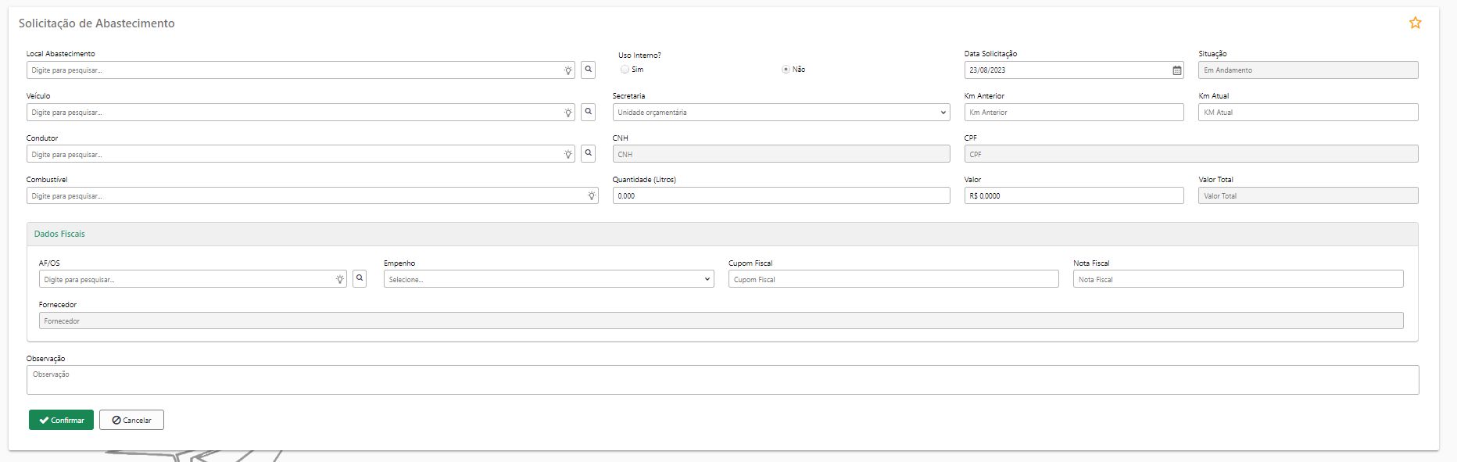Open Condutor lookup search icon
The width and height of the screenshot is (1457, 462).
(x=589, y=153)
